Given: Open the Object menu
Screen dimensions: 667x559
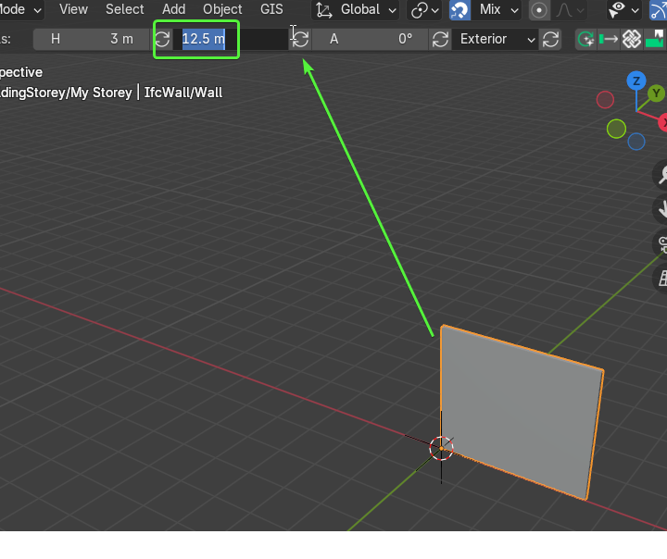Looking at the screenshot, I should point(222,9).
